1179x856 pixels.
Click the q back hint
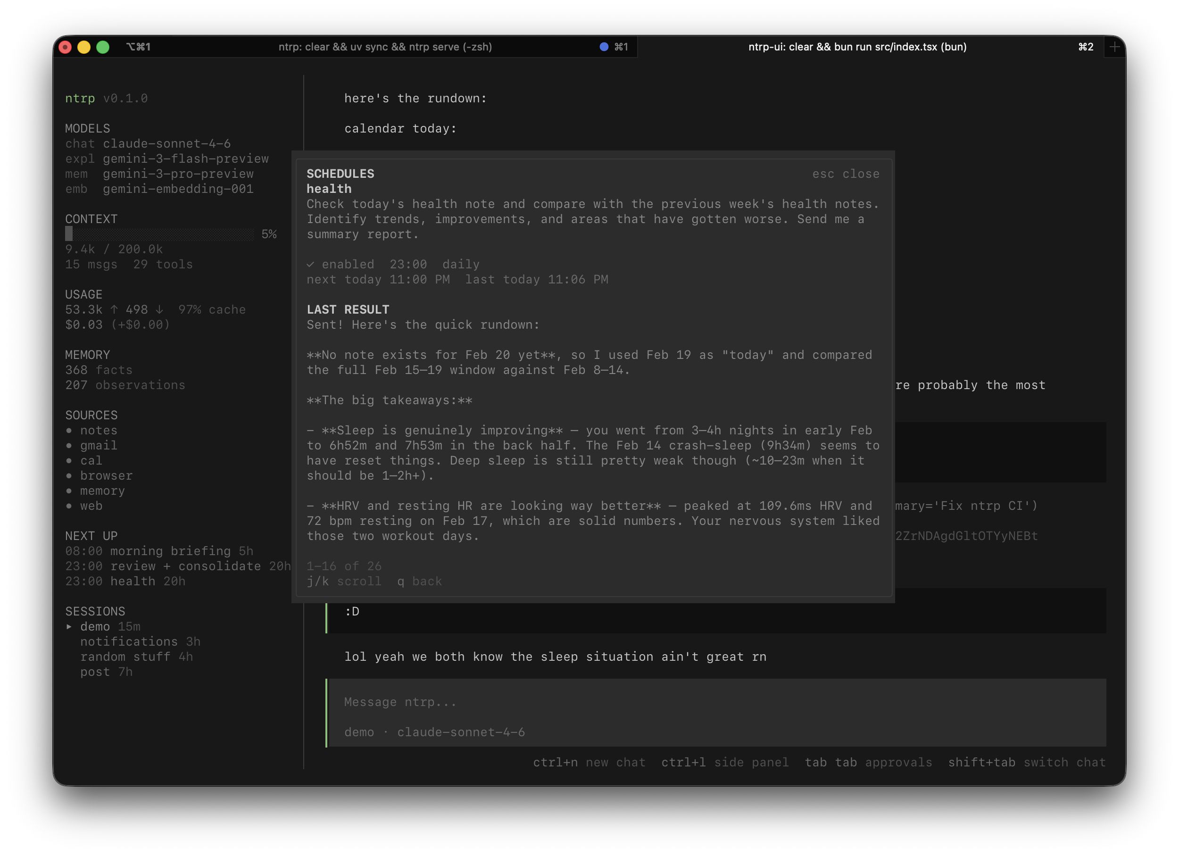(x=419, y=582)
